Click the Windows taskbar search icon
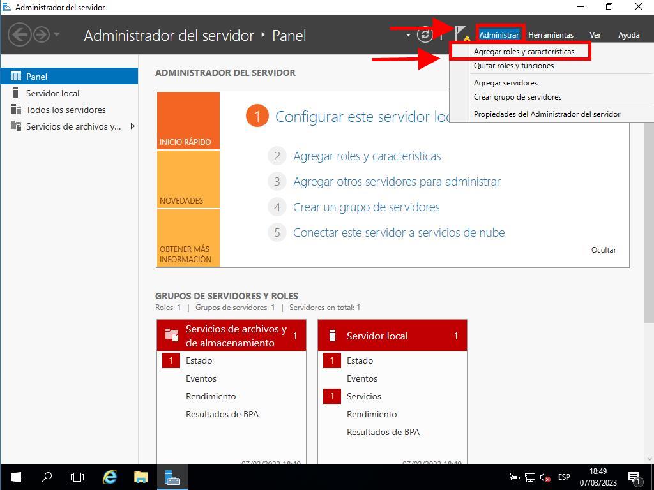654x490 pixels. tap(47, 477)
